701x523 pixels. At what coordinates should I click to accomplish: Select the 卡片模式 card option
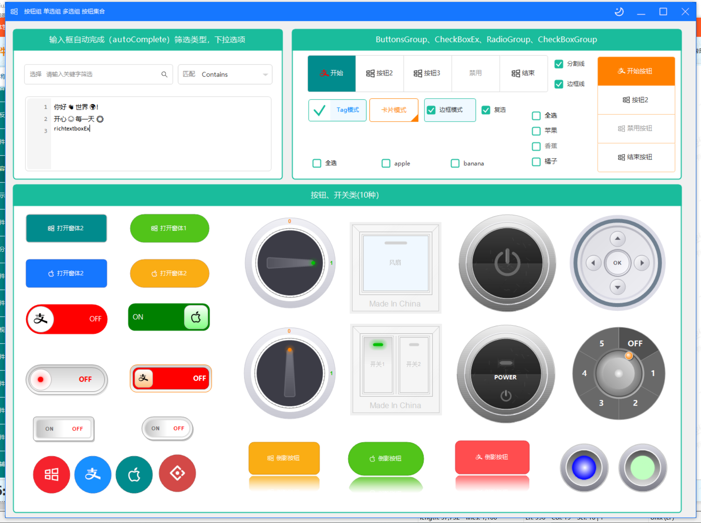(394, 110)
